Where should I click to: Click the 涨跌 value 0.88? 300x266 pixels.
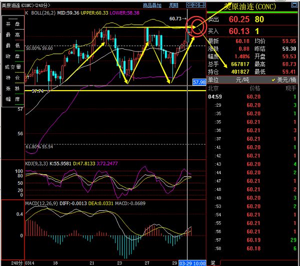click(244, 49)
